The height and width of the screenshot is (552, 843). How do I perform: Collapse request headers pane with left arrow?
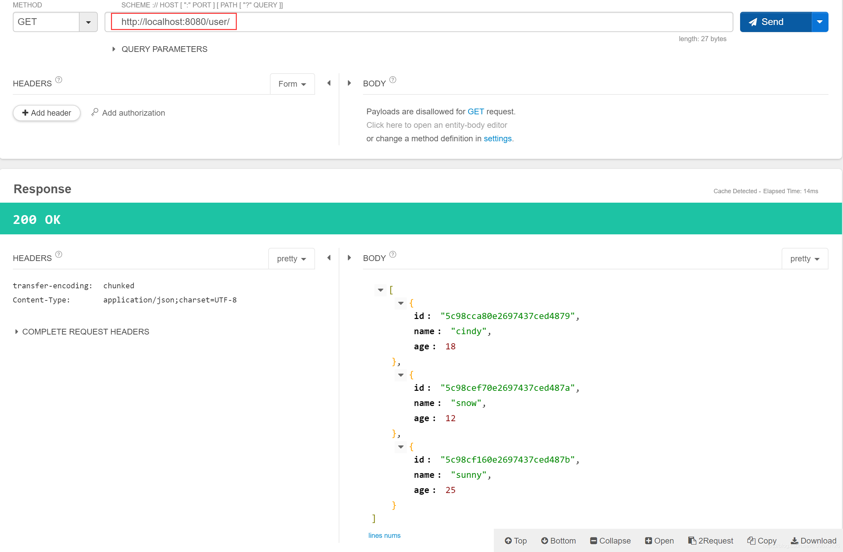329,83
